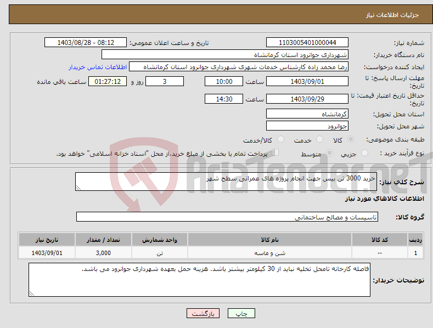Click the شماره نیاز field 1103005401000044
This screenshot has height=328, width=433.
[x=307, y=43]
